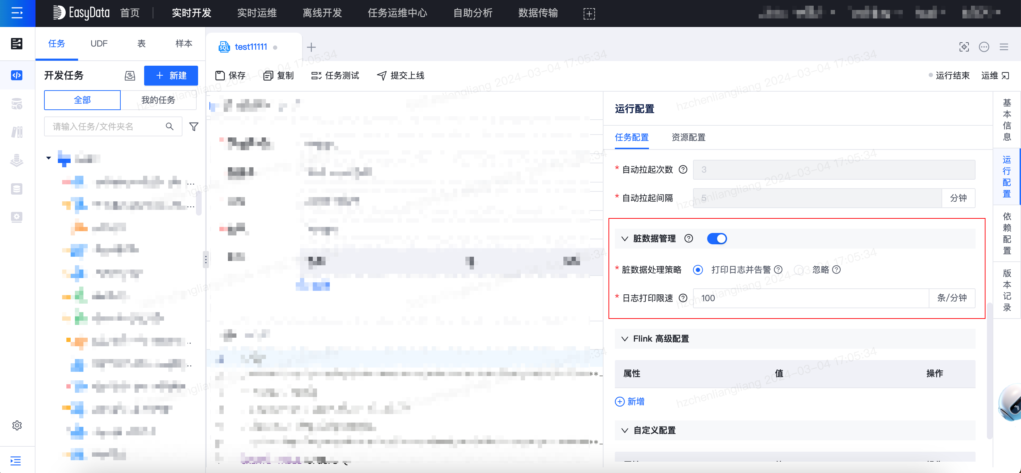This screenshot has height=473, width=1021.
Task: Select the 忽略 radio button
Action: (x=799, y=270)
